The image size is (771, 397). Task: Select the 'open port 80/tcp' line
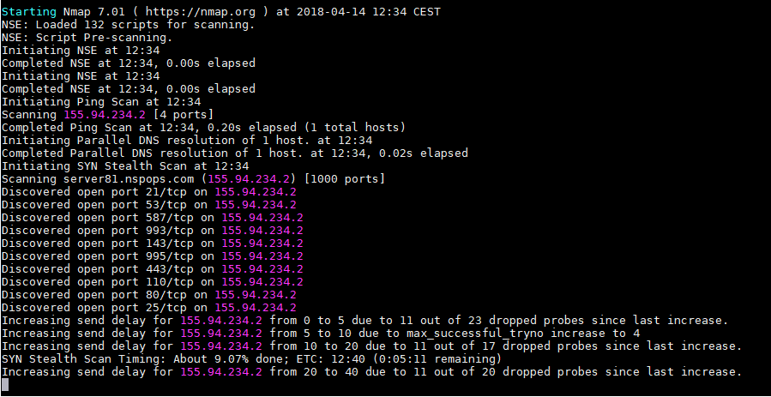[x=148, y=294]
